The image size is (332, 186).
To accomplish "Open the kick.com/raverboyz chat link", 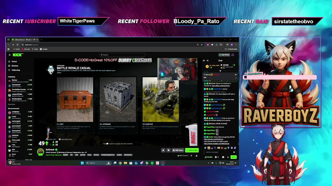I will coord(221,86).
